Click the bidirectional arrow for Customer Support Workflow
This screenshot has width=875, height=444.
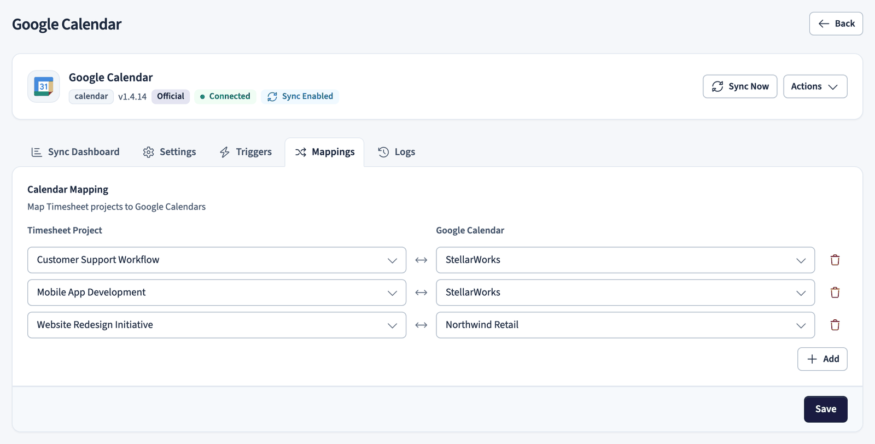click(x=421, y=260)
